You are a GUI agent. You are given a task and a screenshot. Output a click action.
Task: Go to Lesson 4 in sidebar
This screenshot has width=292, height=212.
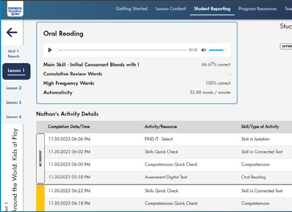coord(14,117)
